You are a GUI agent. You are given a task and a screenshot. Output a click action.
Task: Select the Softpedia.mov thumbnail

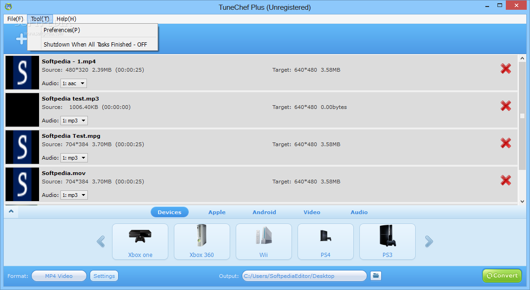click(x=22, y=184)
